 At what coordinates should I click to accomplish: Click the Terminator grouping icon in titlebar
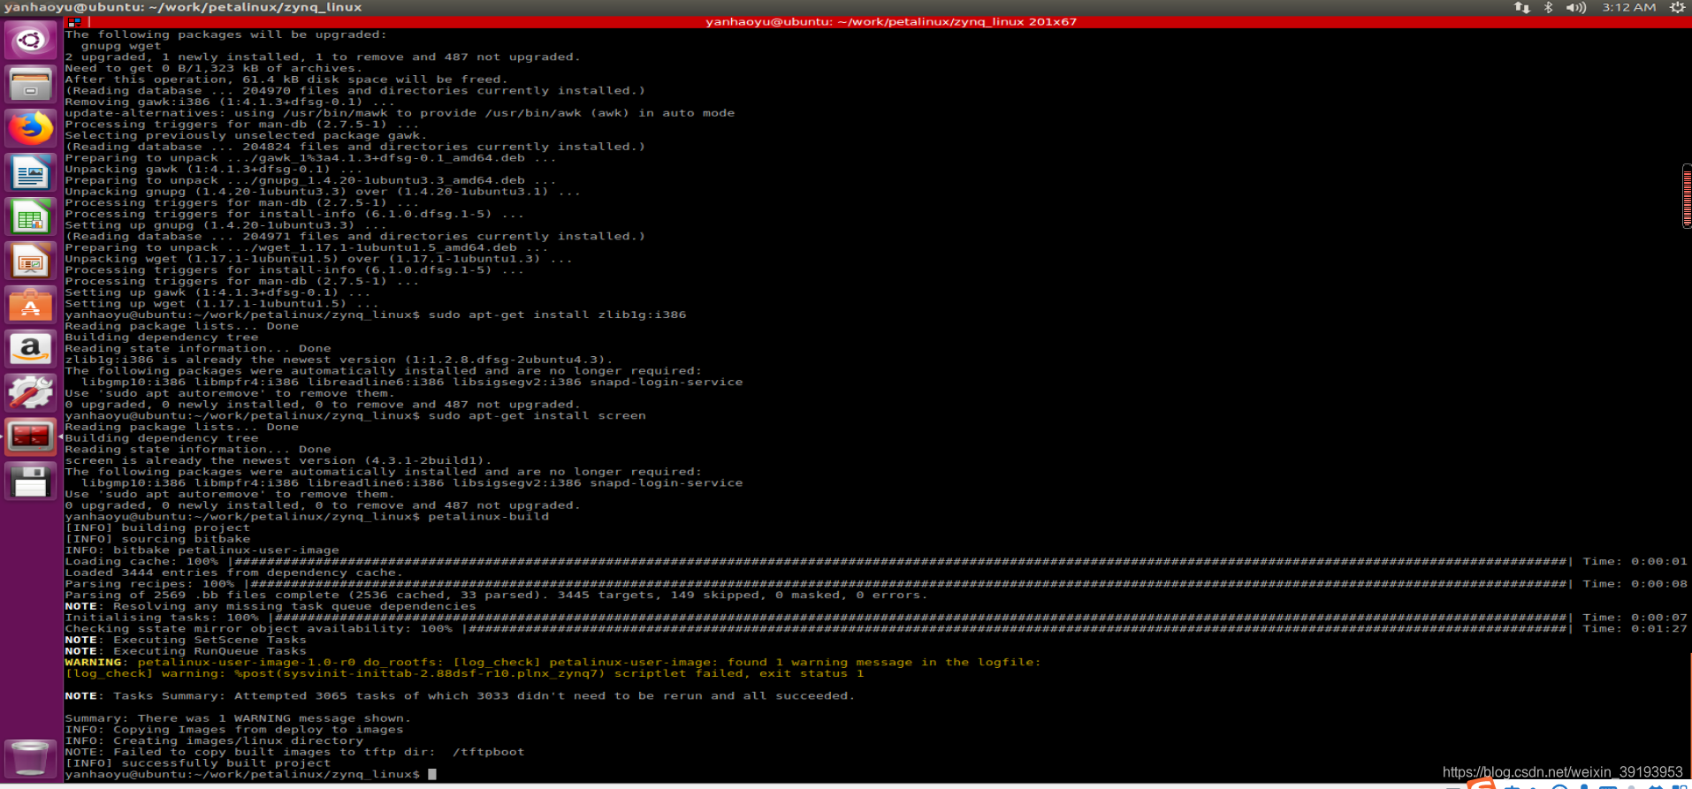tap(74, 22)
